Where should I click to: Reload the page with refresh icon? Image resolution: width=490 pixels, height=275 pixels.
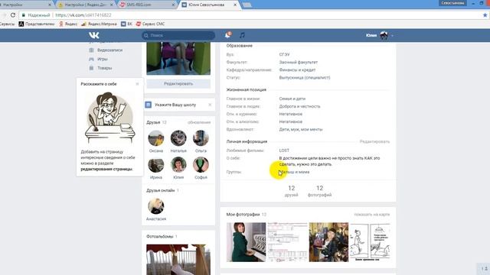point(13,15)
